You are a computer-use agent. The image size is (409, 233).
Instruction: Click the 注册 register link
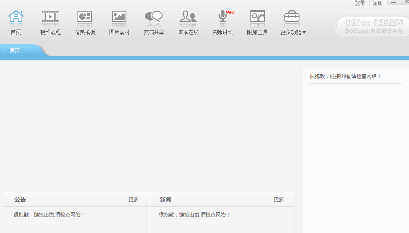(x=377, y=3)
